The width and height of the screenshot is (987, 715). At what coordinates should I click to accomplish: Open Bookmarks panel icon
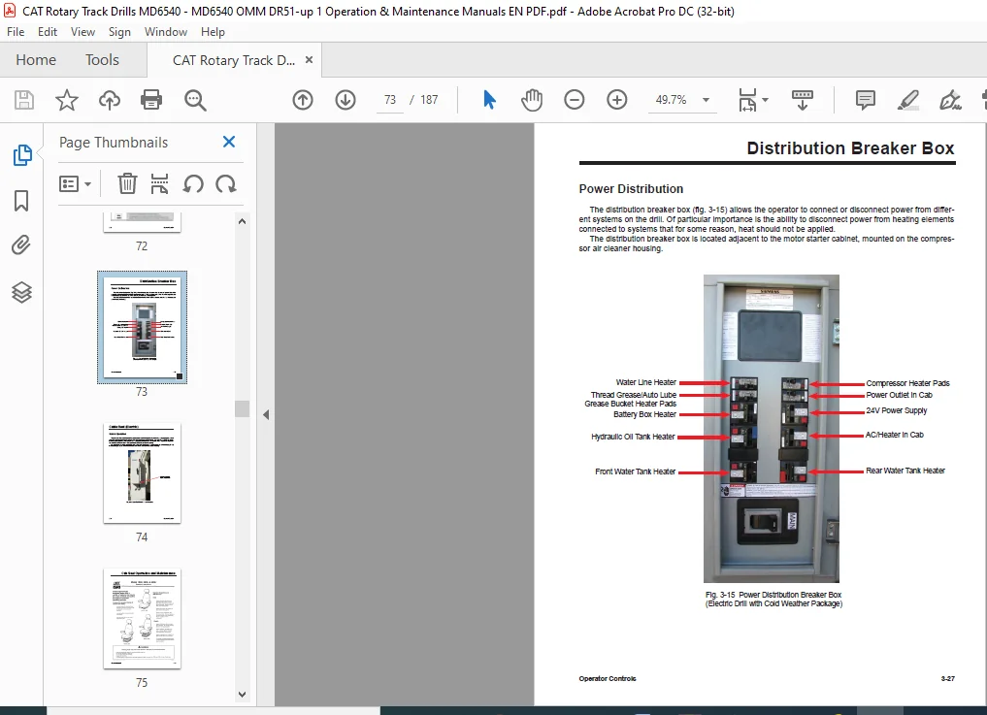click(x=21, y=201)
